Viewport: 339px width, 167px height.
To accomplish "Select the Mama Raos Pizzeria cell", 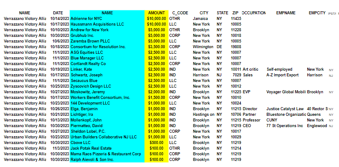I will [x=107, y=154].
